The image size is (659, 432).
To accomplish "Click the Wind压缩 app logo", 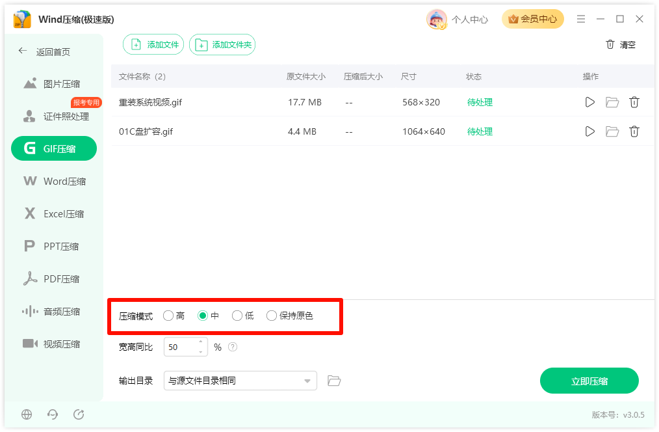I will (22, 20).
